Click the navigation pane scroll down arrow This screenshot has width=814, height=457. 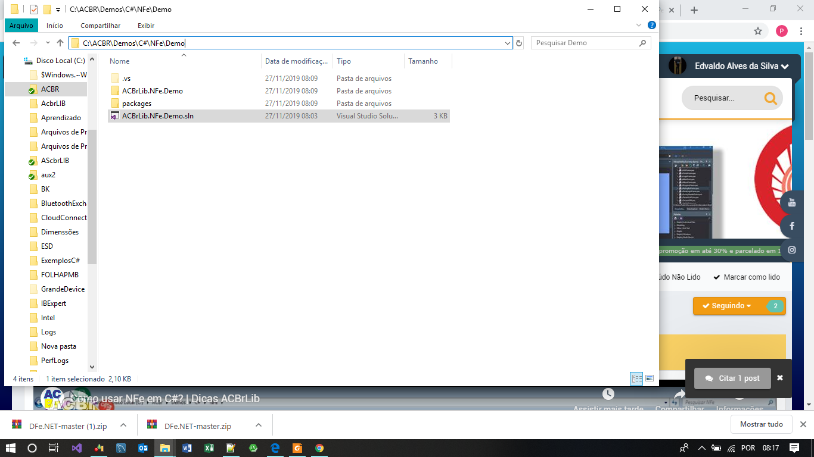click(x=92, y=367)
